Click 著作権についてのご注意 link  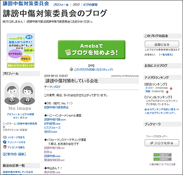pos(162,164)
